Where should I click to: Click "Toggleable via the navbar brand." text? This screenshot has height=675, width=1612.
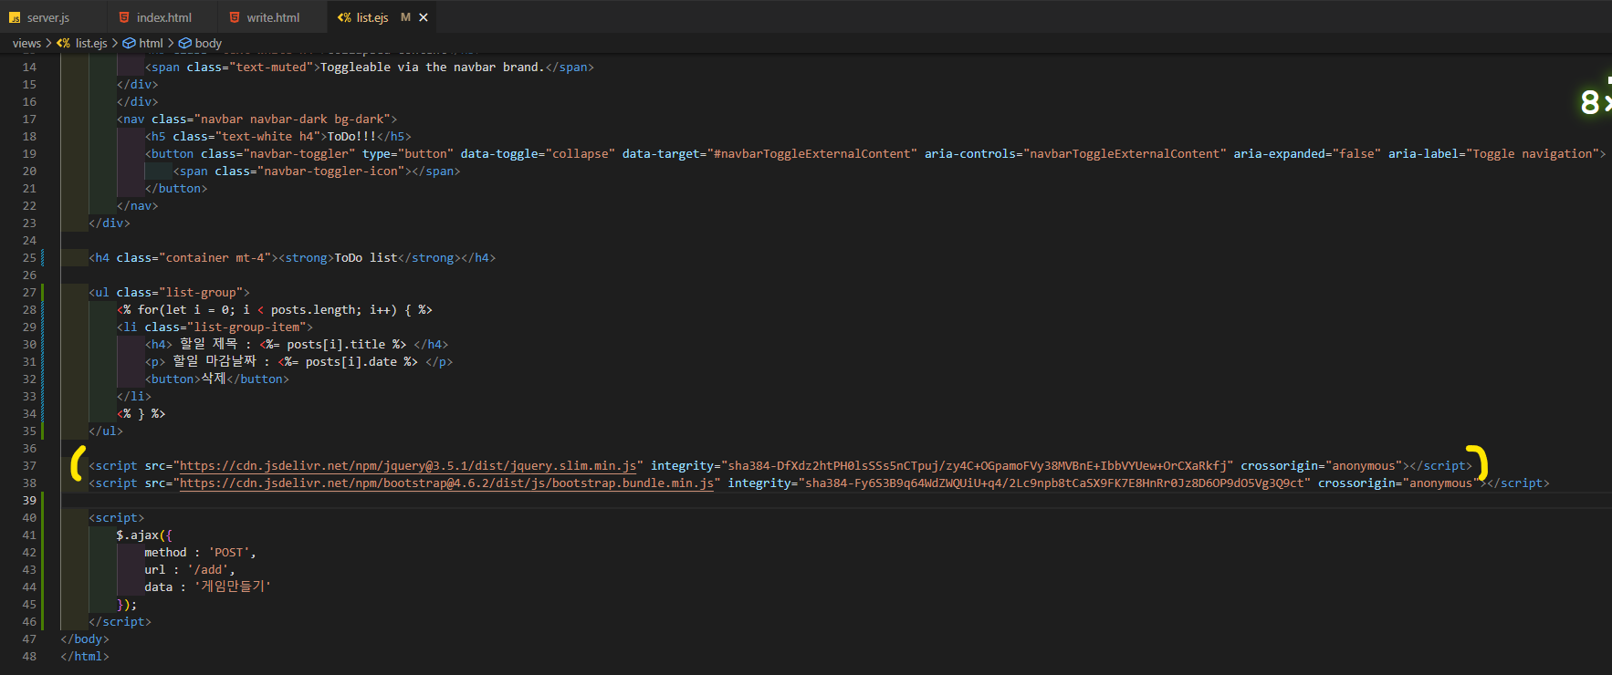(x=432, y=67)
